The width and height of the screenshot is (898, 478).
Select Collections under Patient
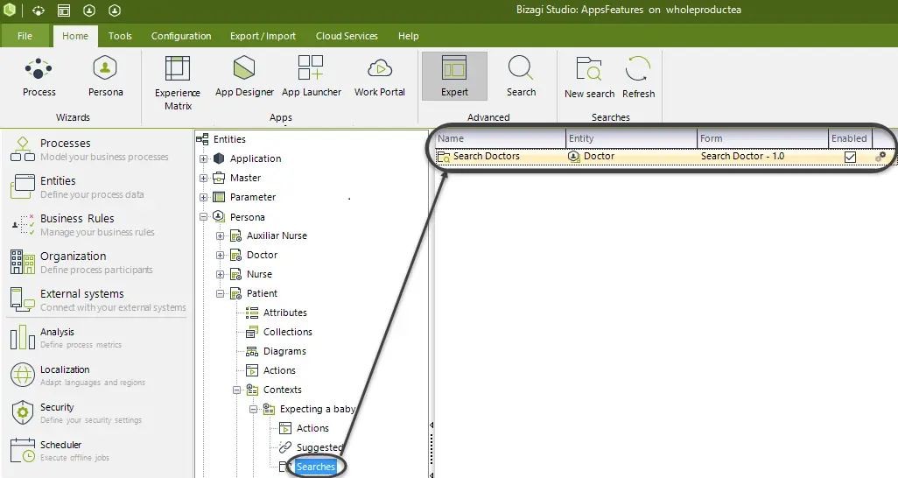[x=287, y=332]
